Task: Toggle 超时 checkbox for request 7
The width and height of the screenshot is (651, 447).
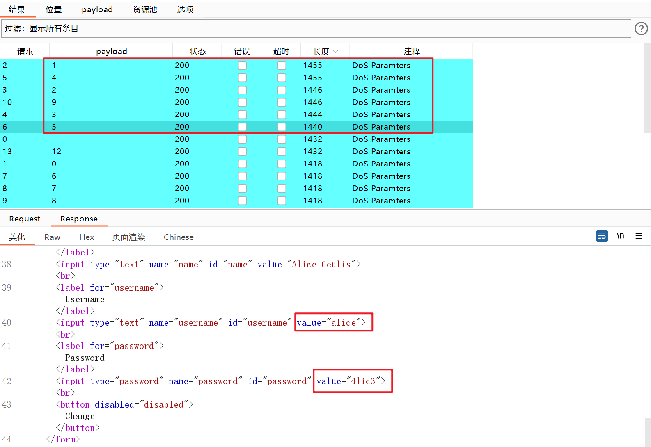Action: point(282,176)
